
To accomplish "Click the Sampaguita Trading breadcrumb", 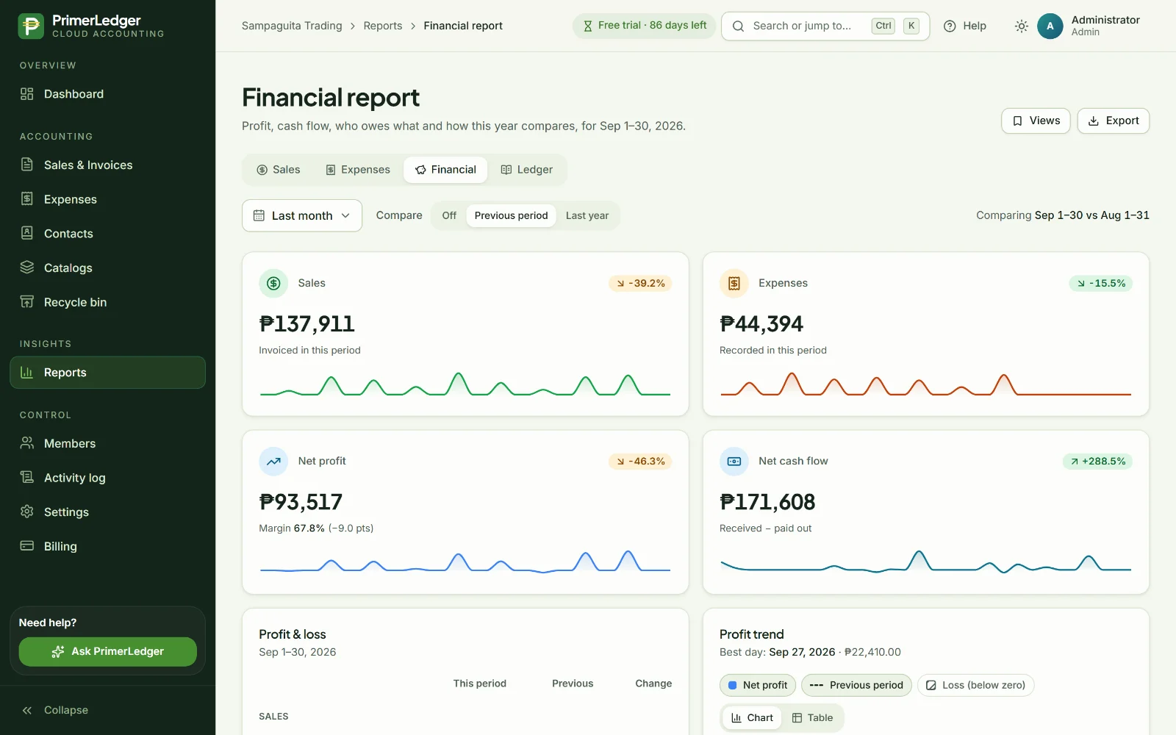I will (292, 26).
